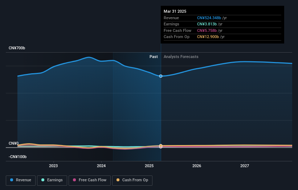Click the Cash From Op label in tooltip
Screen dimensions: 298x190
click(x=176, y=37)
